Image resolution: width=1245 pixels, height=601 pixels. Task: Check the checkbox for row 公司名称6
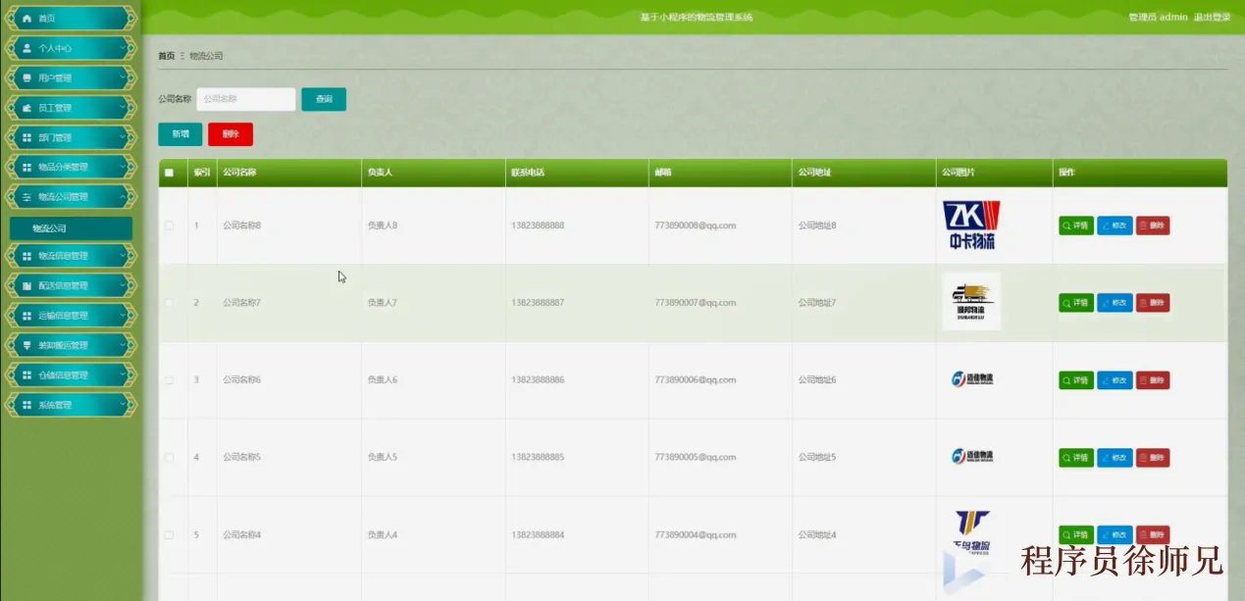[169, 380]
